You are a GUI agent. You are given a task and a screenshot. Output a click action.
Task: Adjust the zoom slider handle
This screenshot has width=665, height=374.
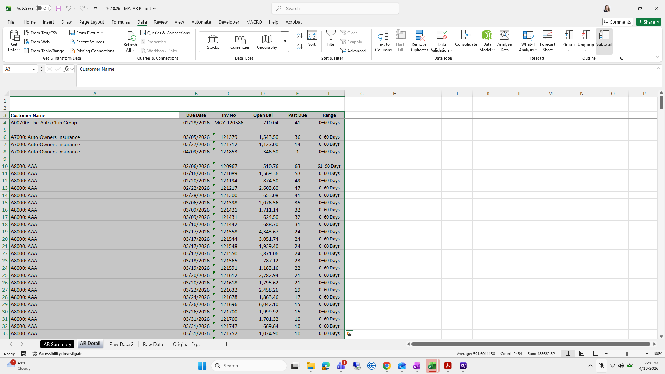(626, 354)
